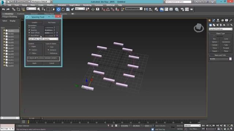Choose Reference as type of object
Viewport: 234px width, 131px height.
(48, 53)
